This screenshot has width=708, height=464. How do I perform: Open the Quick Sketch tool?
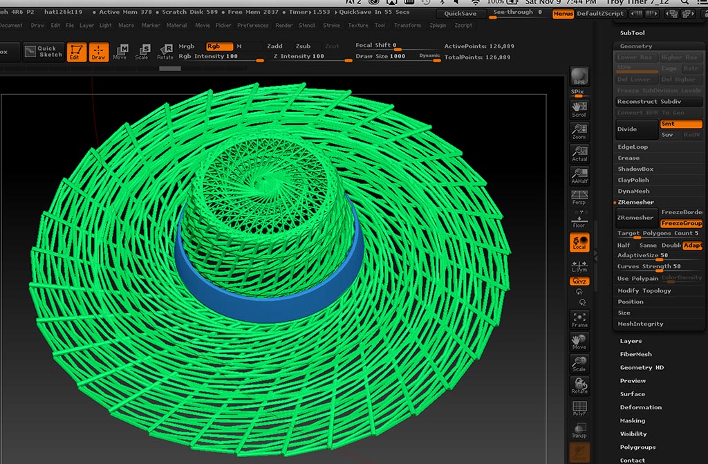tap(43, 51)
